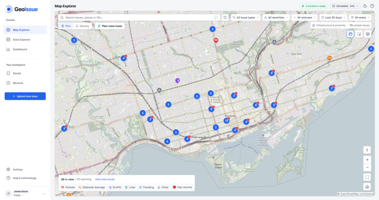This screenshot has height=200, width=379.
Task: Open the All issue types dropdown
Action: click(246, 17)
